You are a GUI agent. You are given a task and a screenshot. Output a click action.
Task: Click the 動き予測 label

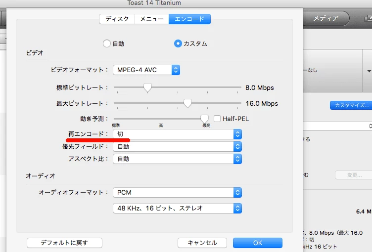94,119
